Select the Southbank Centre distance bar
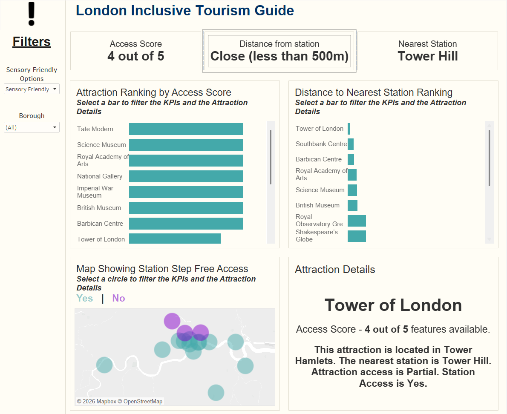Viewport: 507px width, 414px height. pyautogui.click(x=351, y=144)
